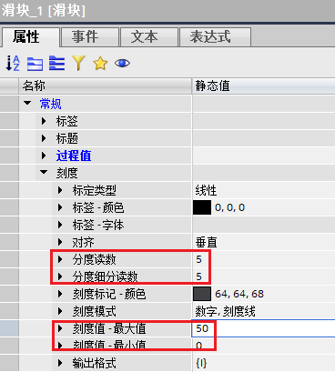Viewport: 335px width, 372px height.
Task: Expand the 刻度模式 row arrow
Action: 60,311
